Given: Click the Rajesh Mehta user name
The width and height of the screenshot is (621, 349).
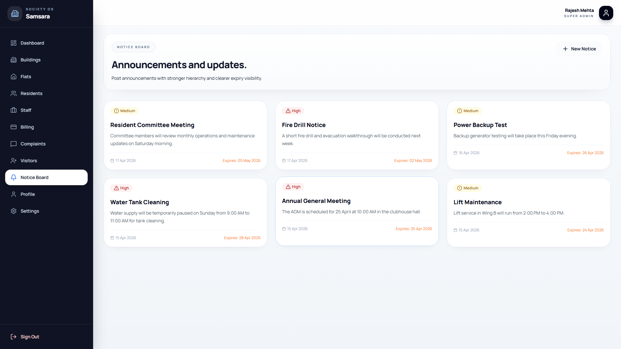Looking at the screenshot, I should (x=579, y=10).
